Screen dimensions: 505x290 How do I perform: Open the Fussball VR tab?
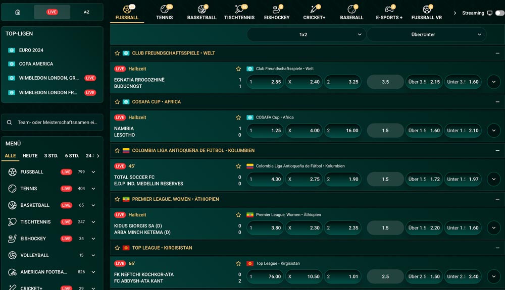coord(426,13)
